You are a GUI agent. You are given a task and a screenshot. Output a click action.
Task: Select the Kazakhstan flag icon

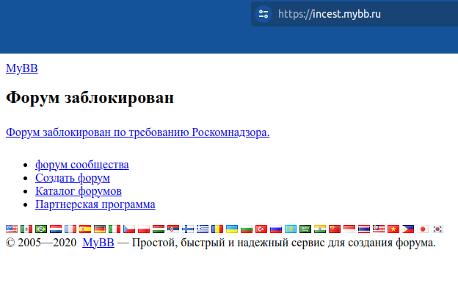[x=291, y=229]
